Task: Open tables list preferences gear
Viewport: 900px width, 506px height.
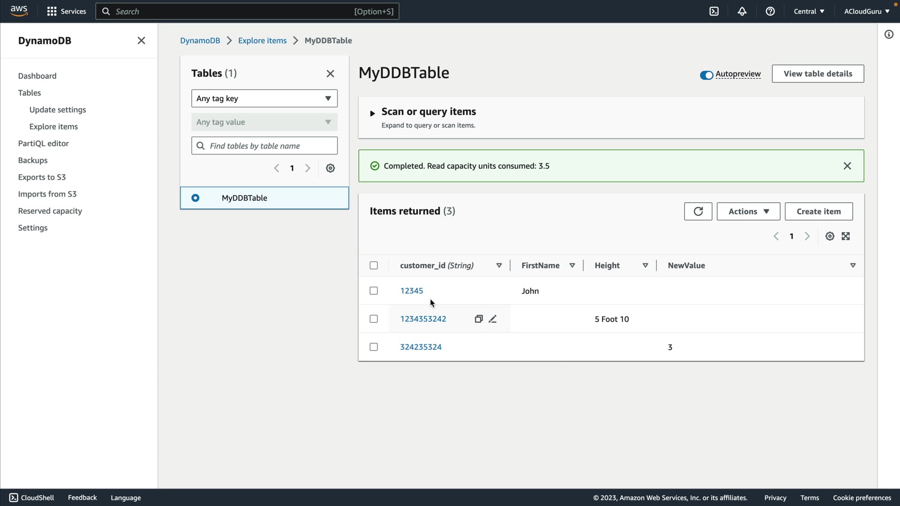Action: (330, 168)
